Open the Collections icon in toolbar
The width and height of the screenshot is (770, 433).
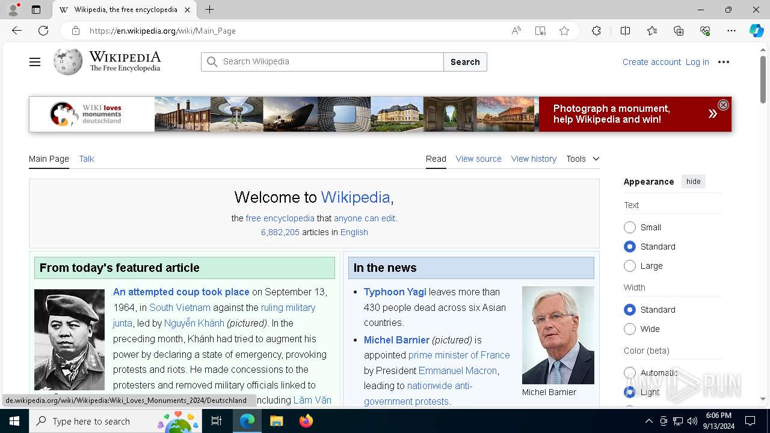point(679,31)
